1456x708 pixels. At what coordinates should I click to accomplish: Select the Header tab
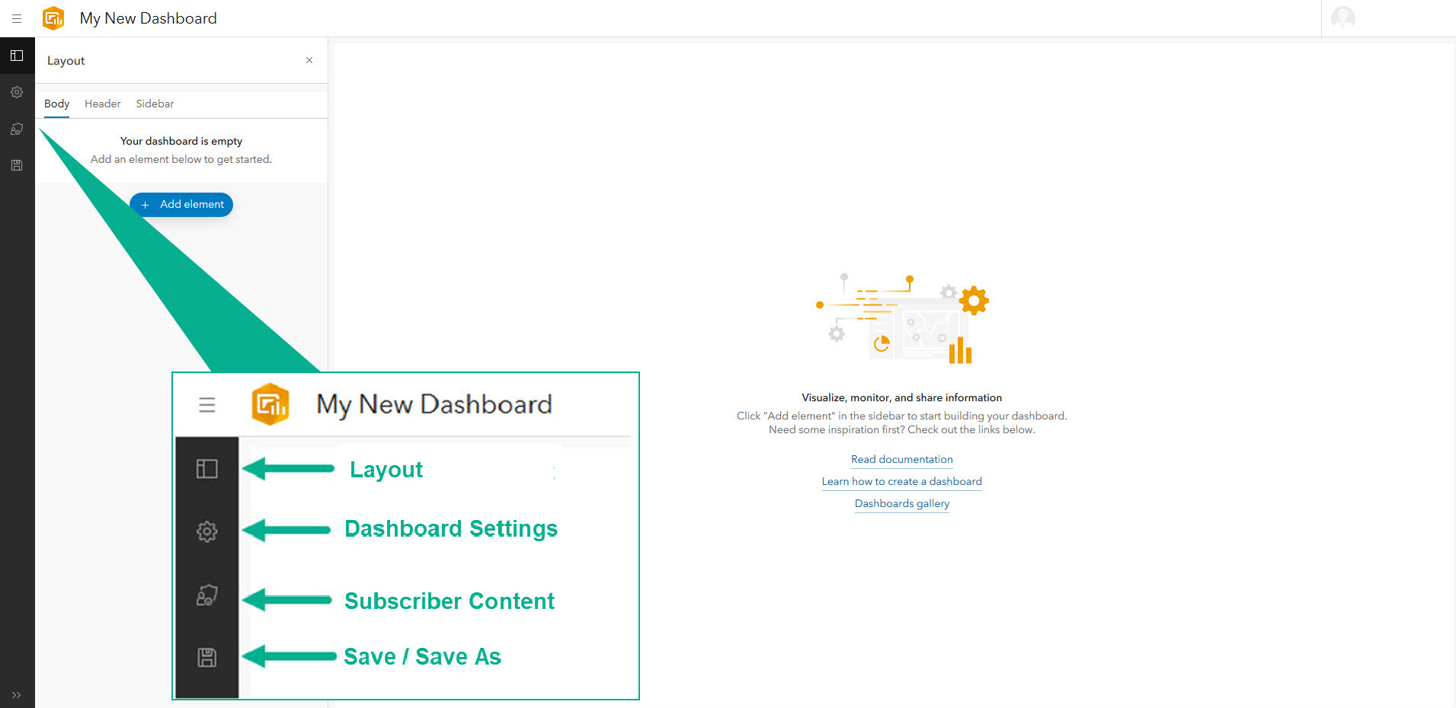coord(102,104)
